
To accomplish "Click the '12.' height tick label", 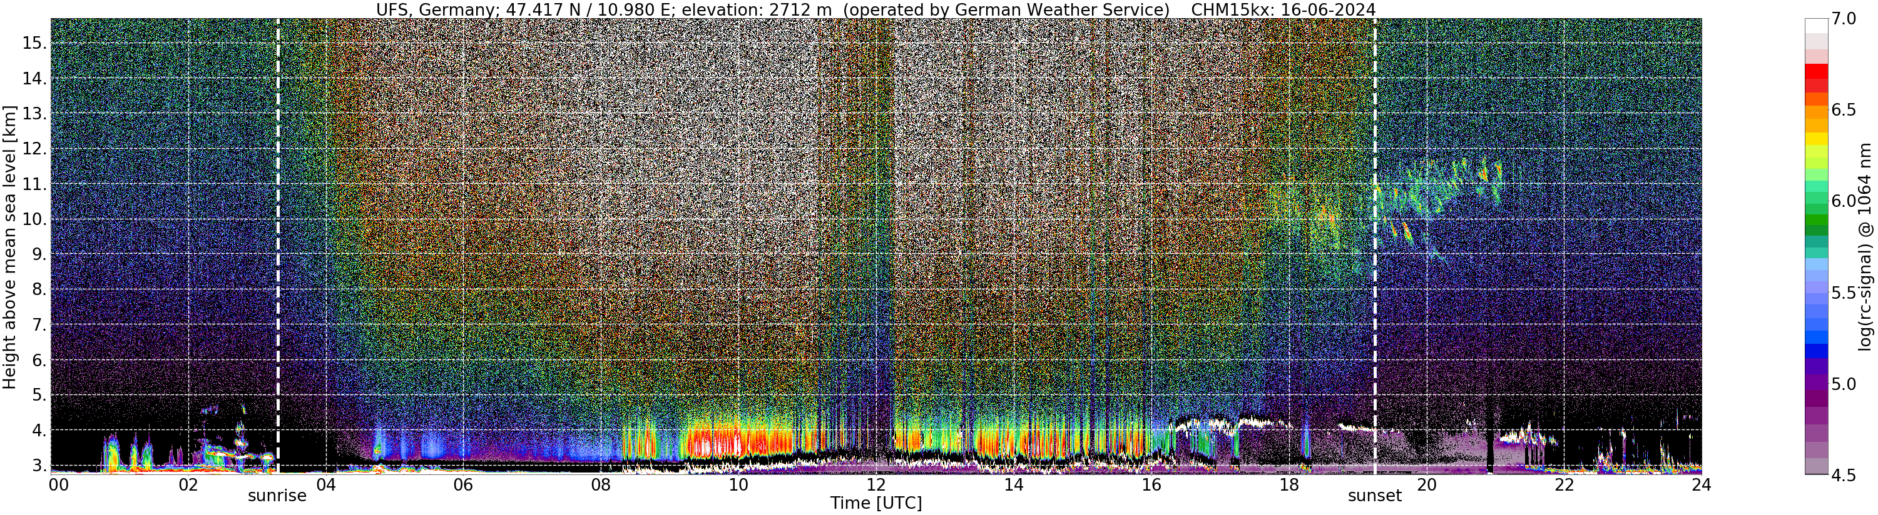I will 34,149.
